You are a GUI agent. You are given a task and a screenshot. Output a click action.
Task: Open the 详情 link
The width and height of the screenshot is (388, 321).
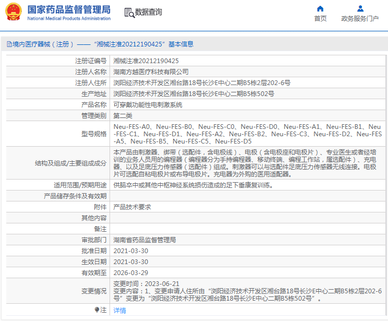120,311
